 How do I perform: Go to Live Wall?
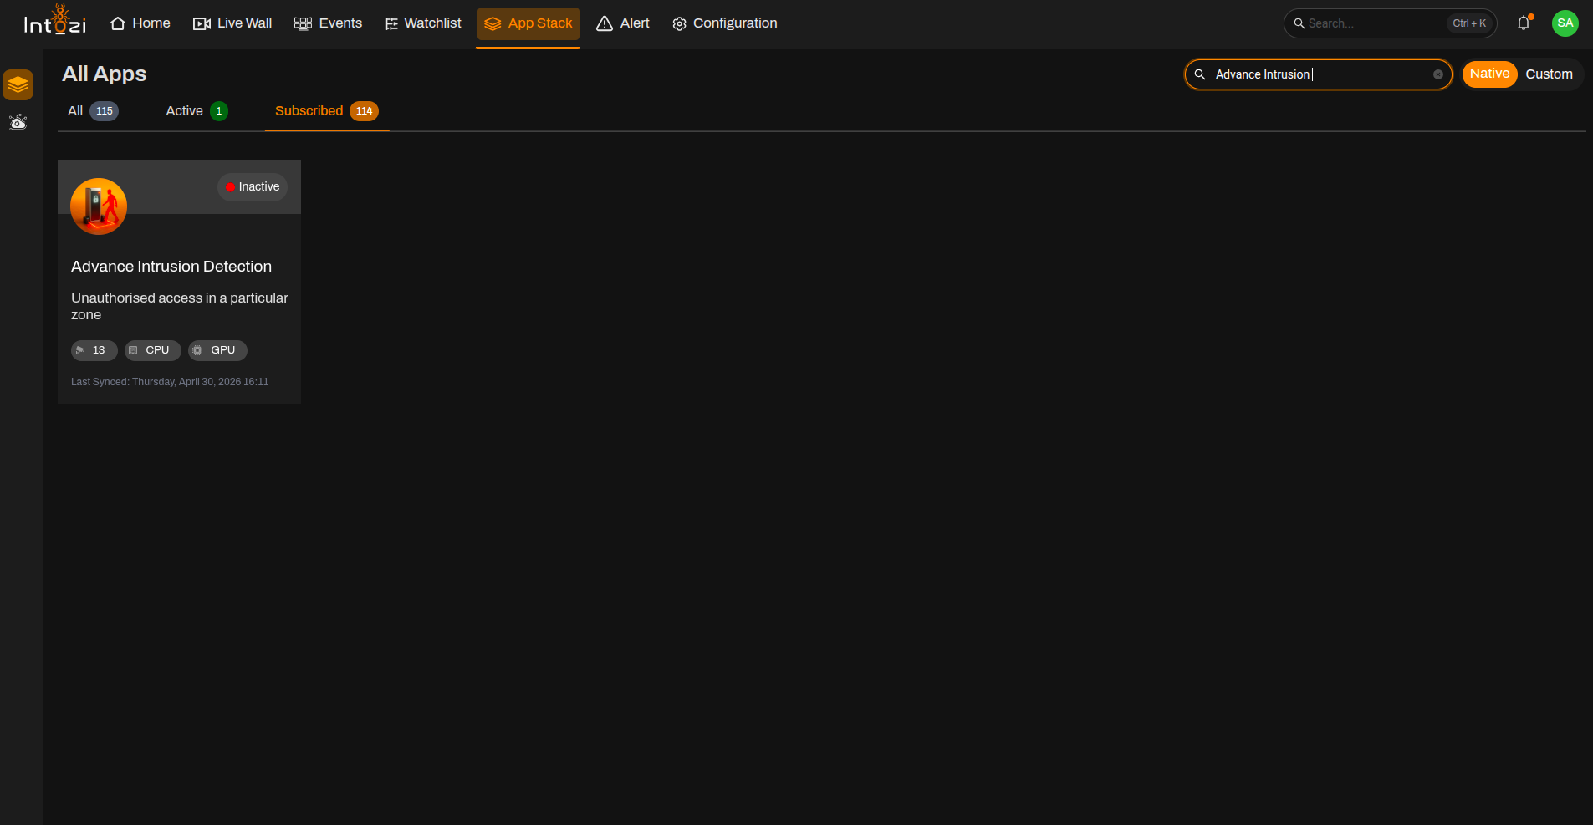click(x=232, y=23)
